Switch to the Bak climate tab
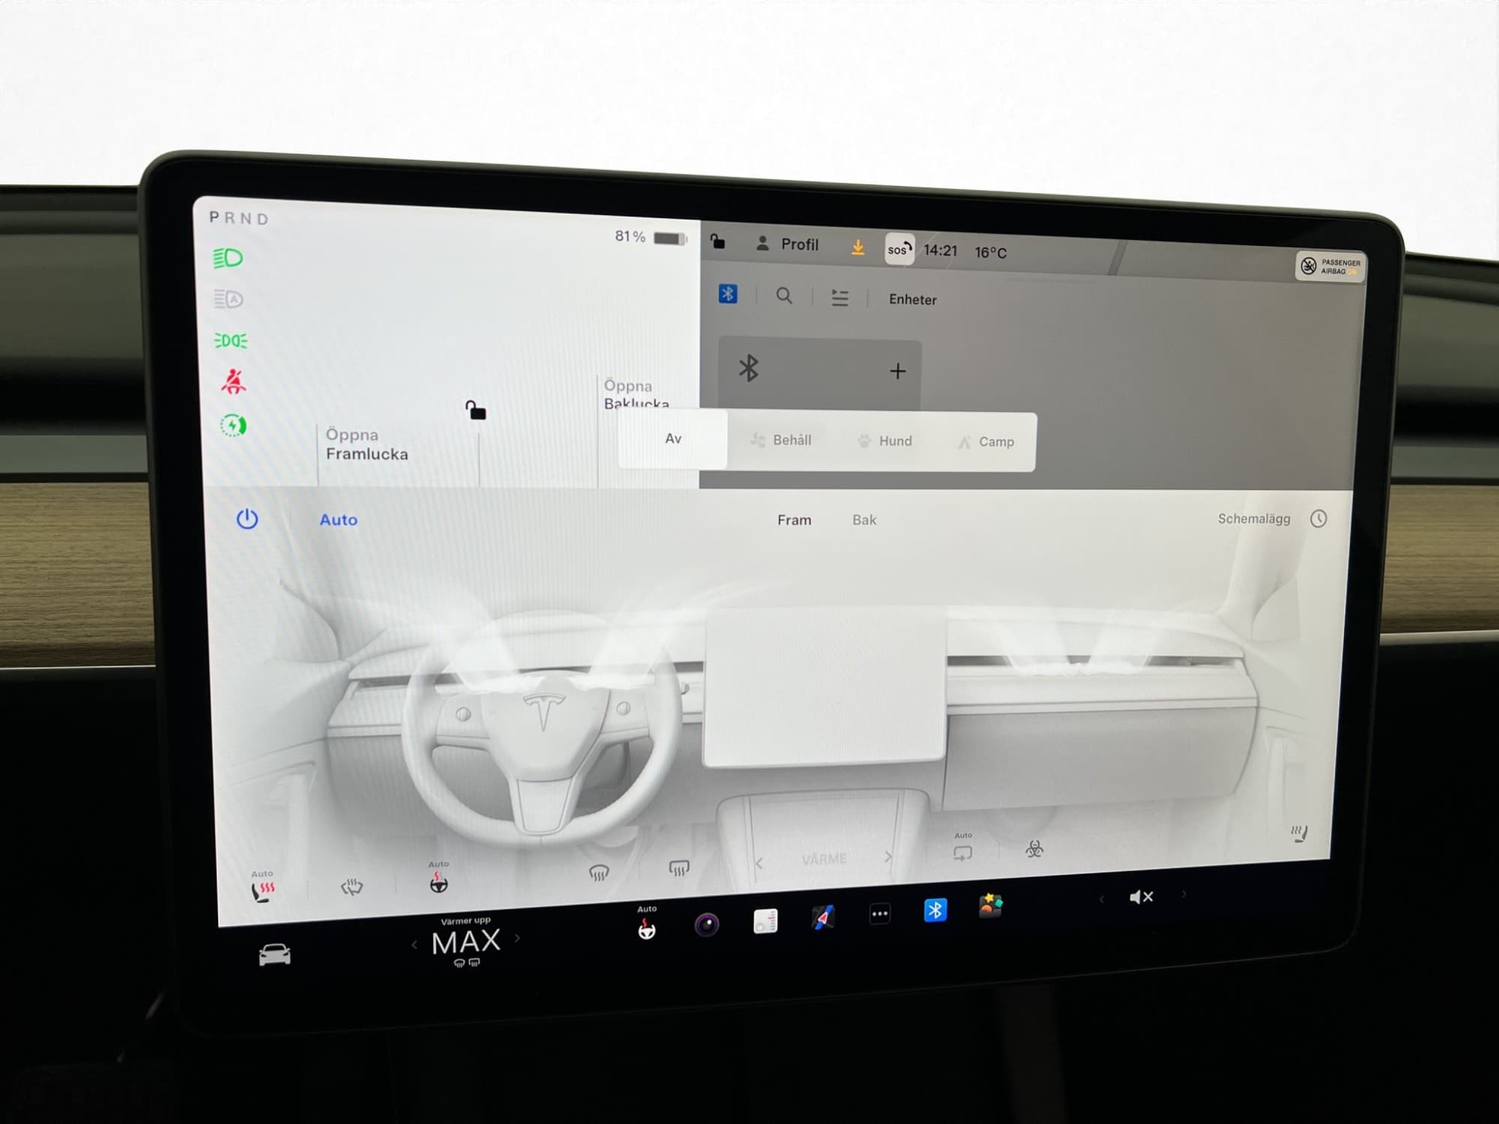Screen dimensions: 1499x1124 coord(863,520)
